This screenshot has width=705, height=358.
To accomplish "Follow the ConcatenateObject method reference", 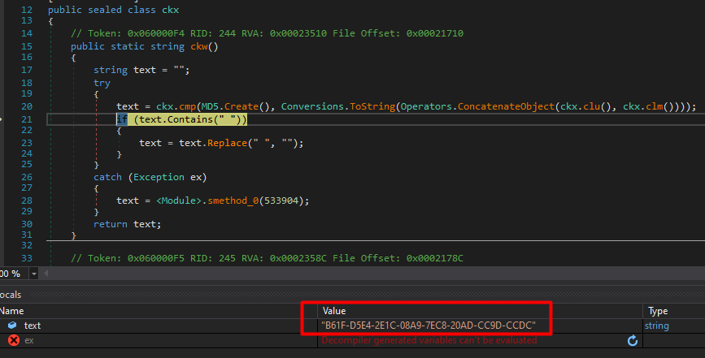I will tap(507, 106).
